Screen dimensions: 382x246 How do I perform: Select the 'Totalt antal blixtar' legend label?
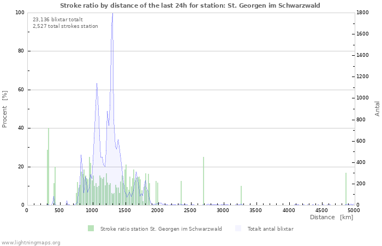coord(270,229)
